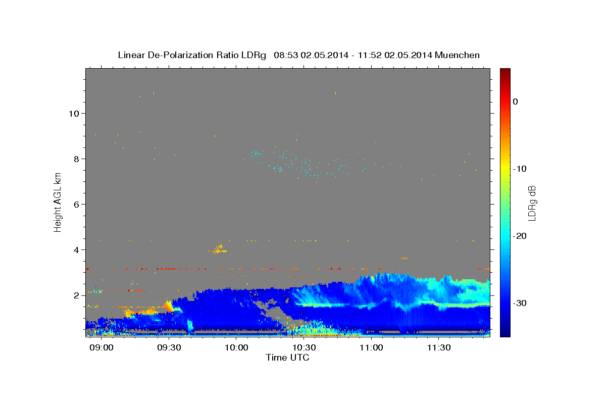Click the 'Time UTC' axis label
The width and height of the screenshot is (606, 404).
coord(287,358)
